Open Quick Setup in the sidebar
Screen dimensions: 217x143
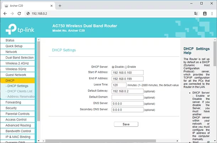[17, 46]
